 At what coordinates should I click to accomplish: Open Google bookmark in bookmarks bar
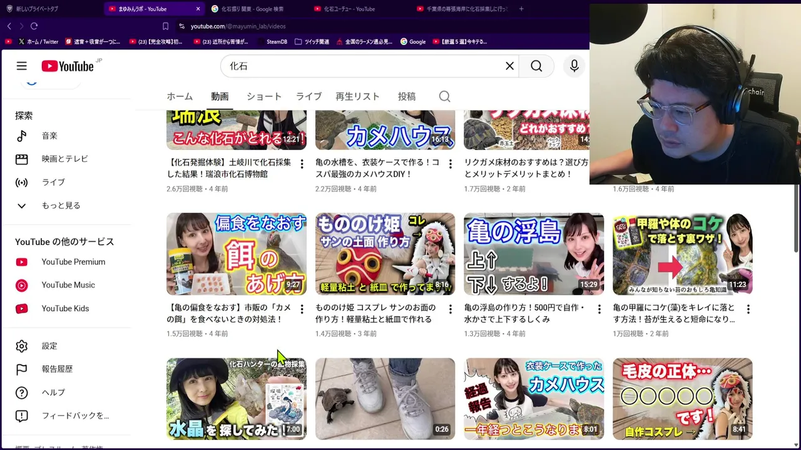pos(413,42)
